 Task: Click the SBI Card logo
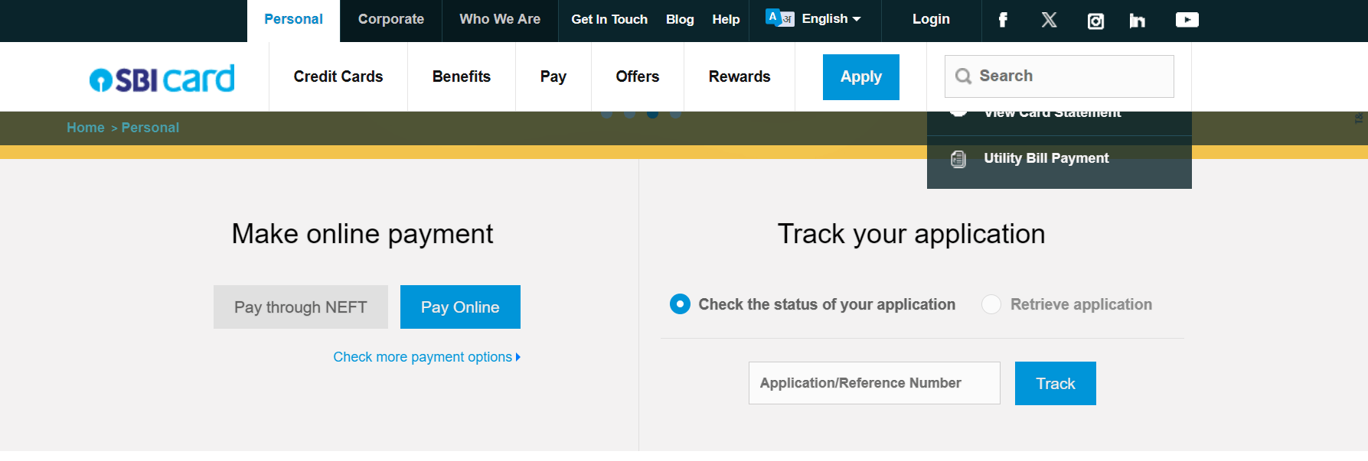tap(162, 78)
